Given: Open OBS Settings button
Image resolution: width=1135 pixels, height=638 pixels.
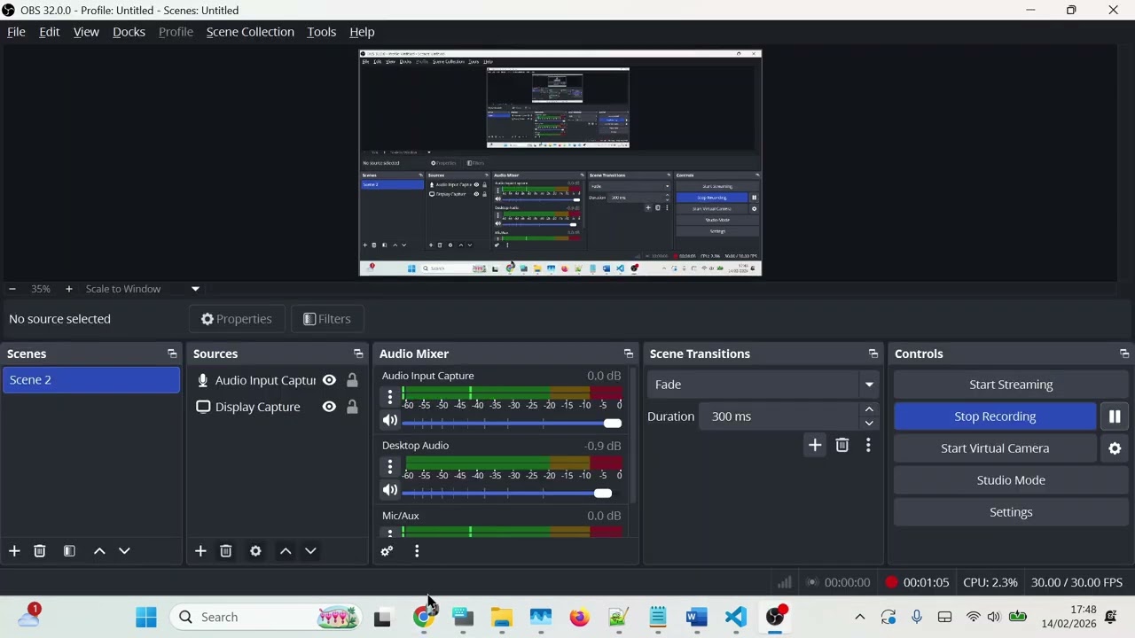Looking at the screenshot, I should pos(1011,512).
